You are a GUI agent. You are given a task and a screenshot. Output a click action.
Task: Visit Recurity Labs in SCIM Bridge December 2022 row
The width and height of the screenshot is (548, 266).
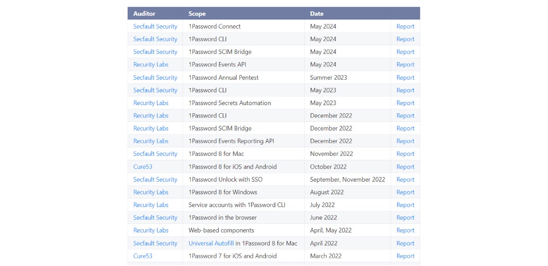tap(151, 129)
